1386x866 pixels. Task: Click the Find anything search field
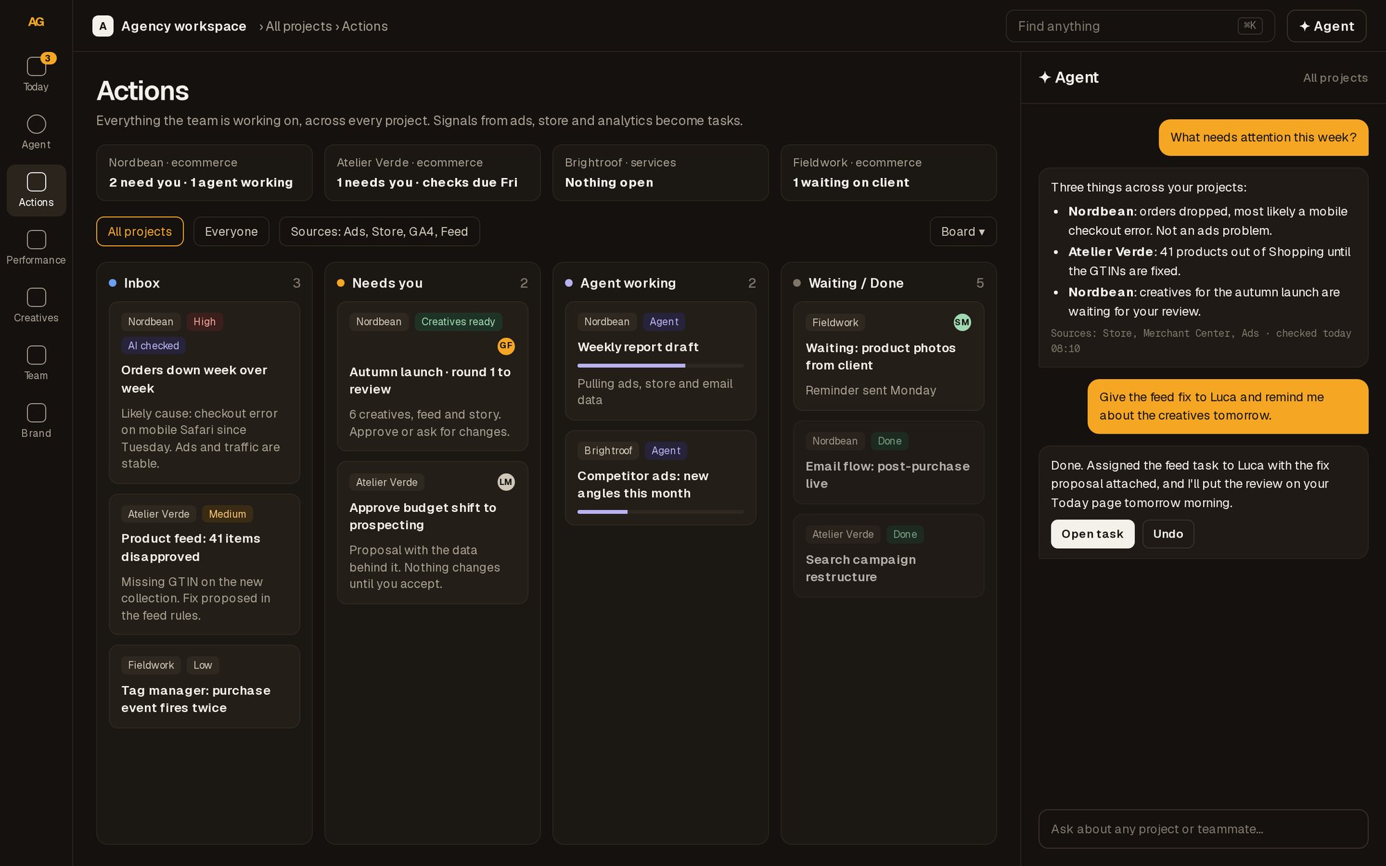coord(1140,26)
